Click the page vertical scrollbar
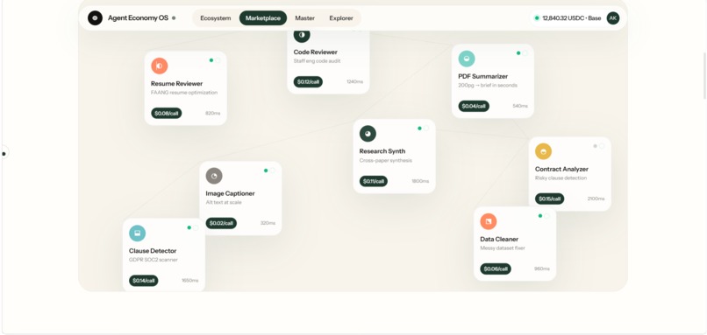 (704, 75)
